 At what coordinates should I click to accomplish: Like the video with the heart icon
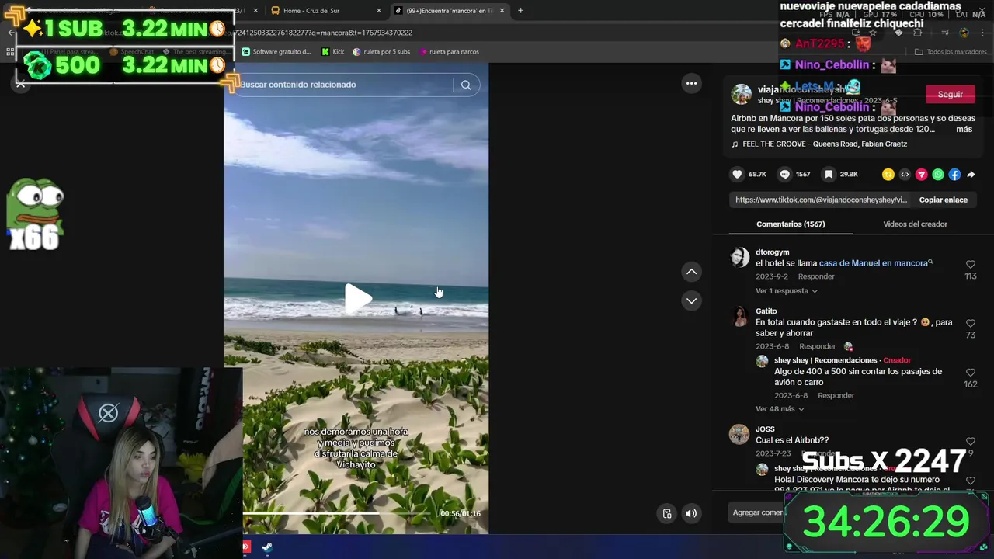[737, 175]
